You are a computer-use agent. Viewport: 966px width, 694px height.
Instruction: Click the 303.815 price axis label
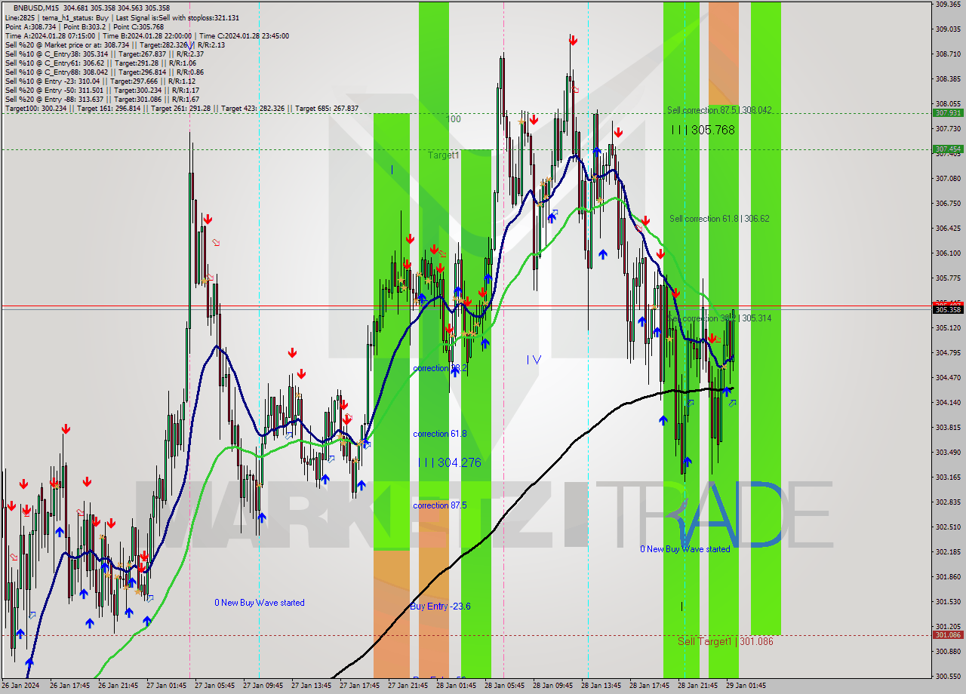pos(948,427)
